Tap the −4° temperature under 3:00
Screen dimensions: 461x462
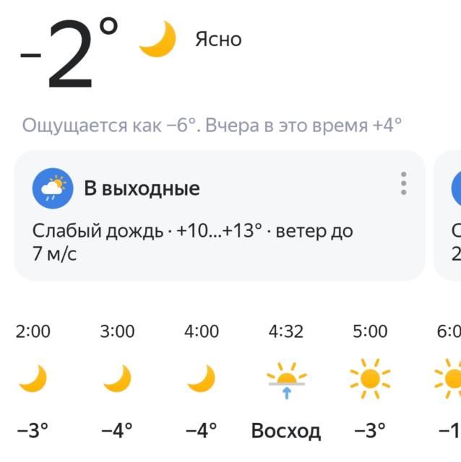[117, 431]
